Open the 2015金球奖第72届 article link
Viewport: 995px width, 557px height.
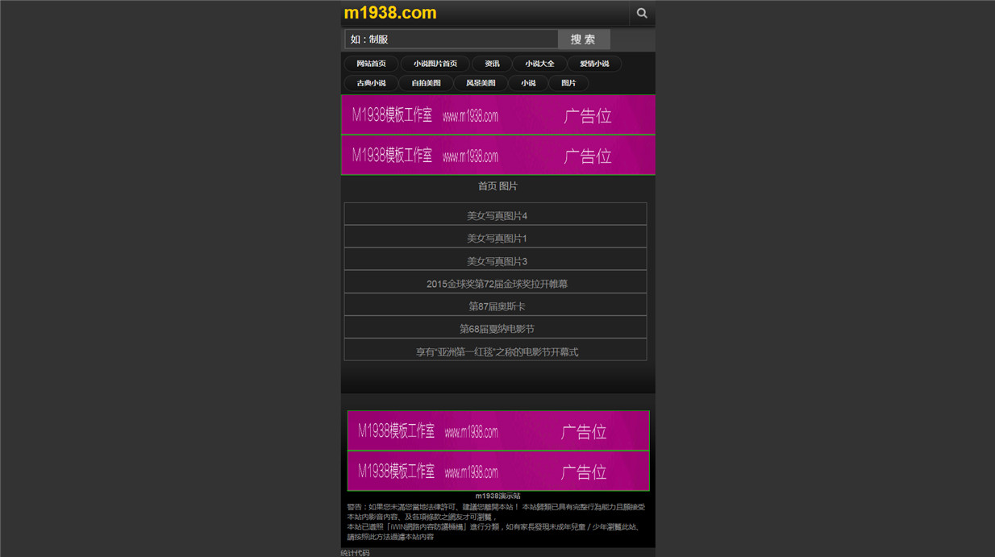pyautogui.click(x=495, y=282)
